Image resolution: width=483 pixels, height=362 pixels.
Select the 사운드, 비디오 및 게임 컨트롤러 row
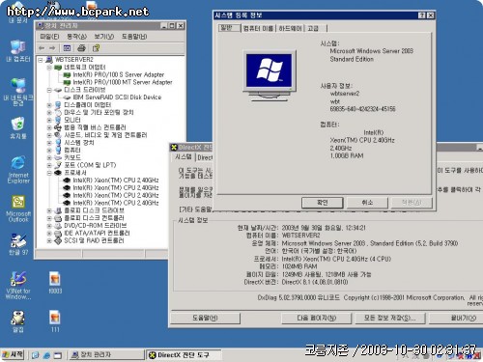tap(105, 135)
